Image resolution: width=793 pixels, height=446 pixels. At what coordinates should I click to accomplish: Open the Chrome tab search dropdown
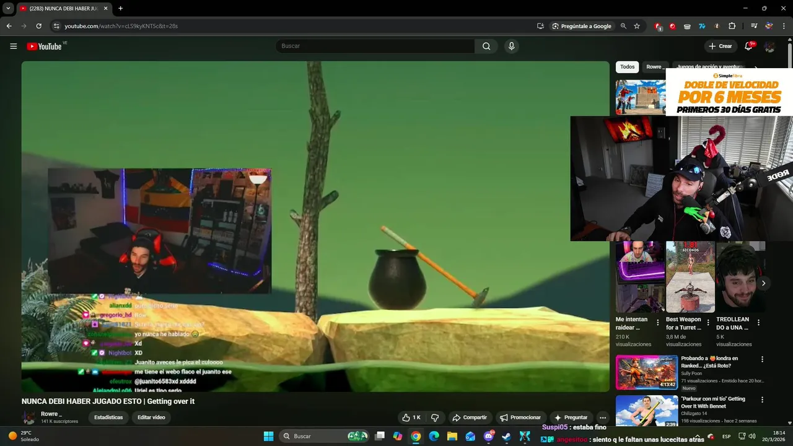pos(8,9)
